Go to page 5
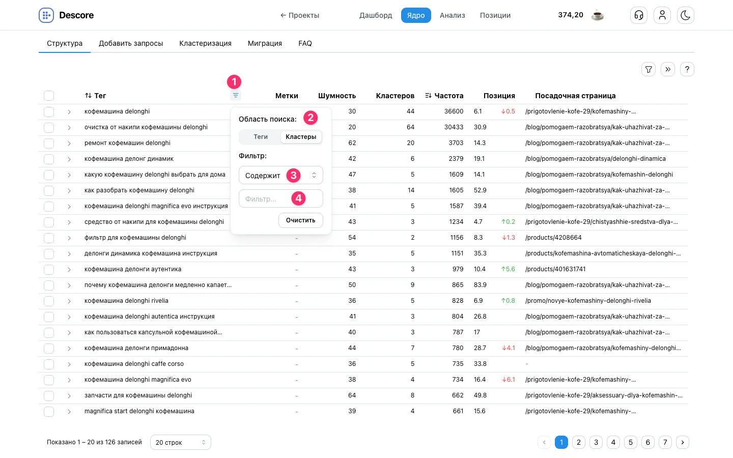Screen dimensions: 733x458 (631, 442)
